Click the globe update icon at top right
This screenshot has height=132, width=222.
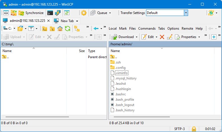click(211, 13)
